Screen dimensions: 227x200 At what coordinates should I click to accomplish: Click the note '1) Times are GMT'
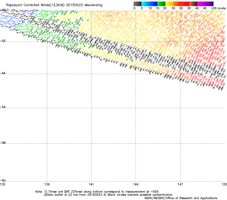click(57, 192)
